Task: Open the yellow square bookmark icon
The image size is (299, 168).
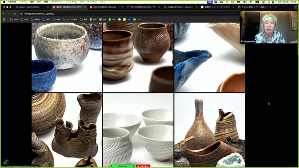Action: pyautogui.click(x=124, y=20)
